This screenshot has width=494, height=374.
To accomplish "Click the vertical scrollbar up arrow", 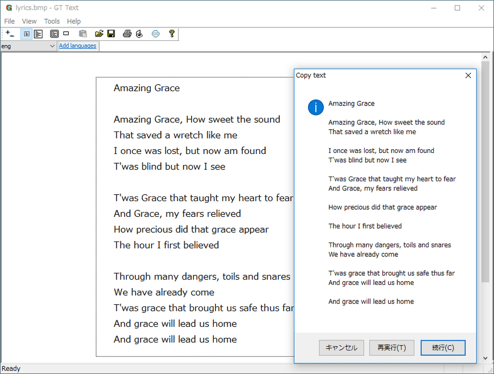I will click(x=485, y=57).
